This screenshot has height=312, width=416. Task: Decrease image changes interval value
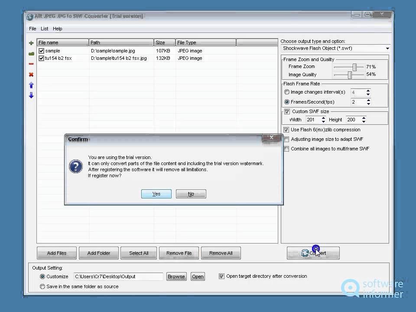368,94
